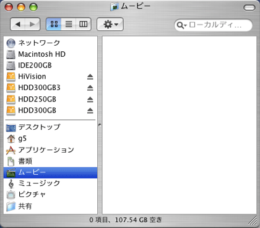Click the sidebar divider handle
This screenshot has width=260, height=228.
(100, 125)
